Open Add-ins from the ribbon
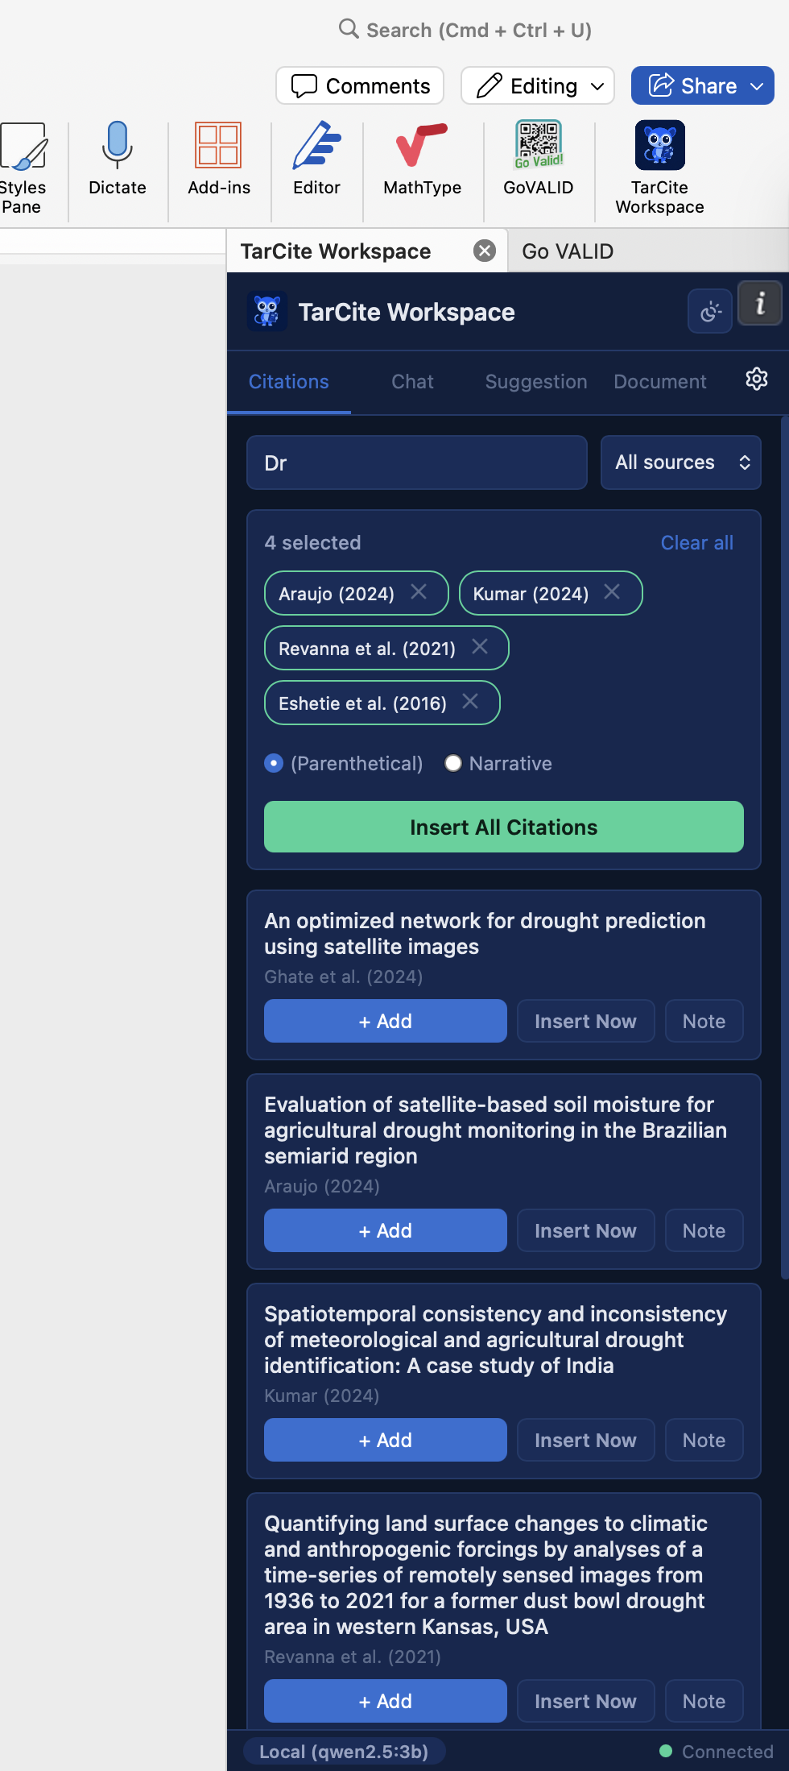 point(219,159)
